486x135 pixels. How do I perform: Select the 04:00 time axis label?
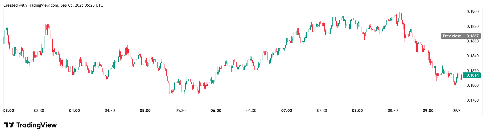[x=74, y=111]
